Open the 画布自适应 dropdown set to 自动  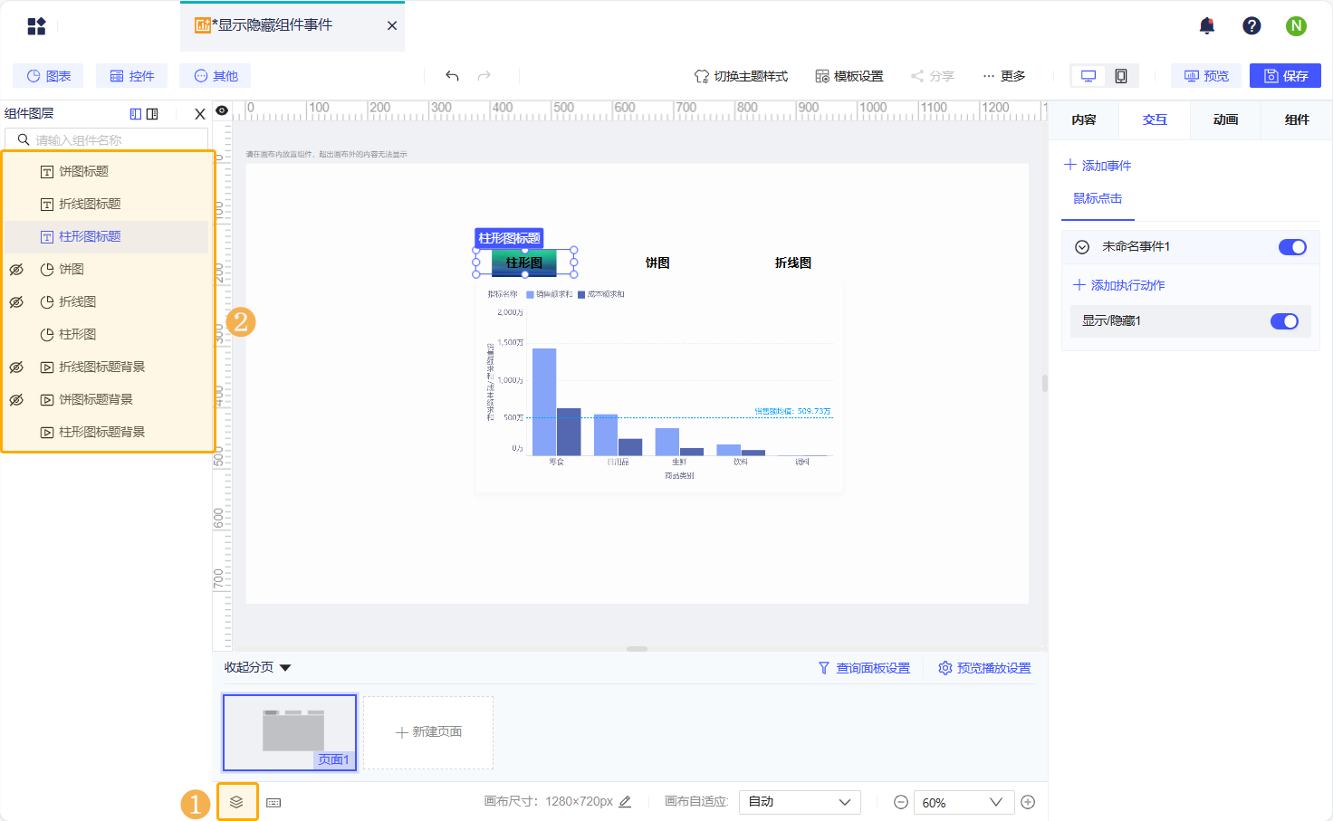pos(800,802)
